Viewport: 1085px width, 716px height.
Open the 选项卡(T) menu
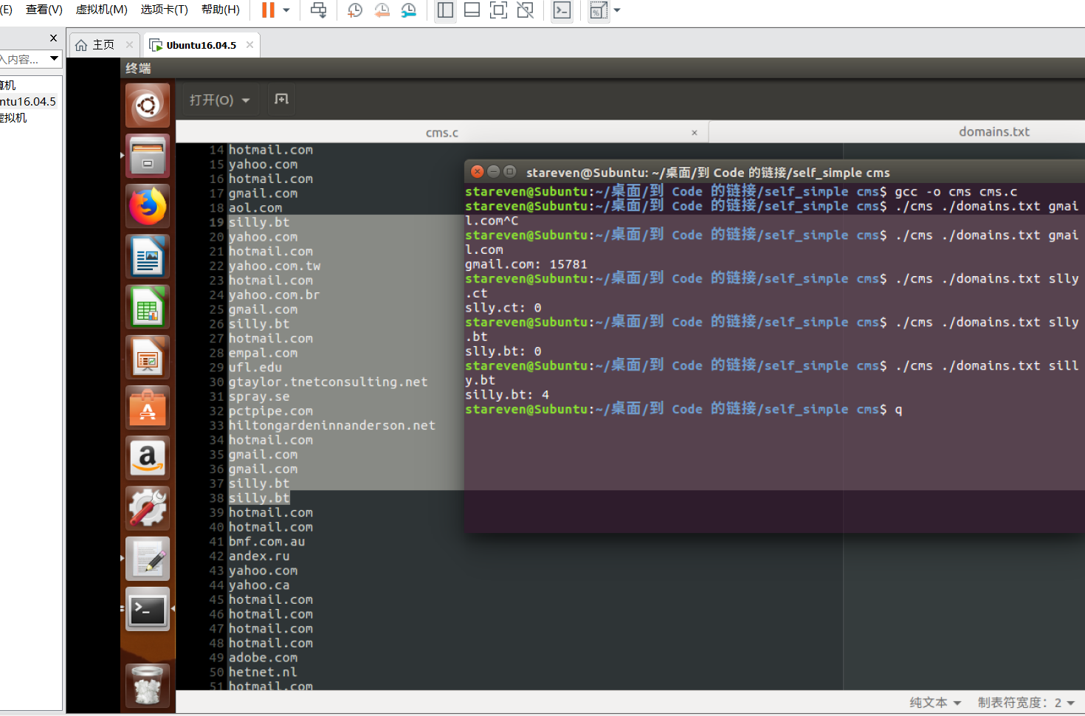[165, 10]
